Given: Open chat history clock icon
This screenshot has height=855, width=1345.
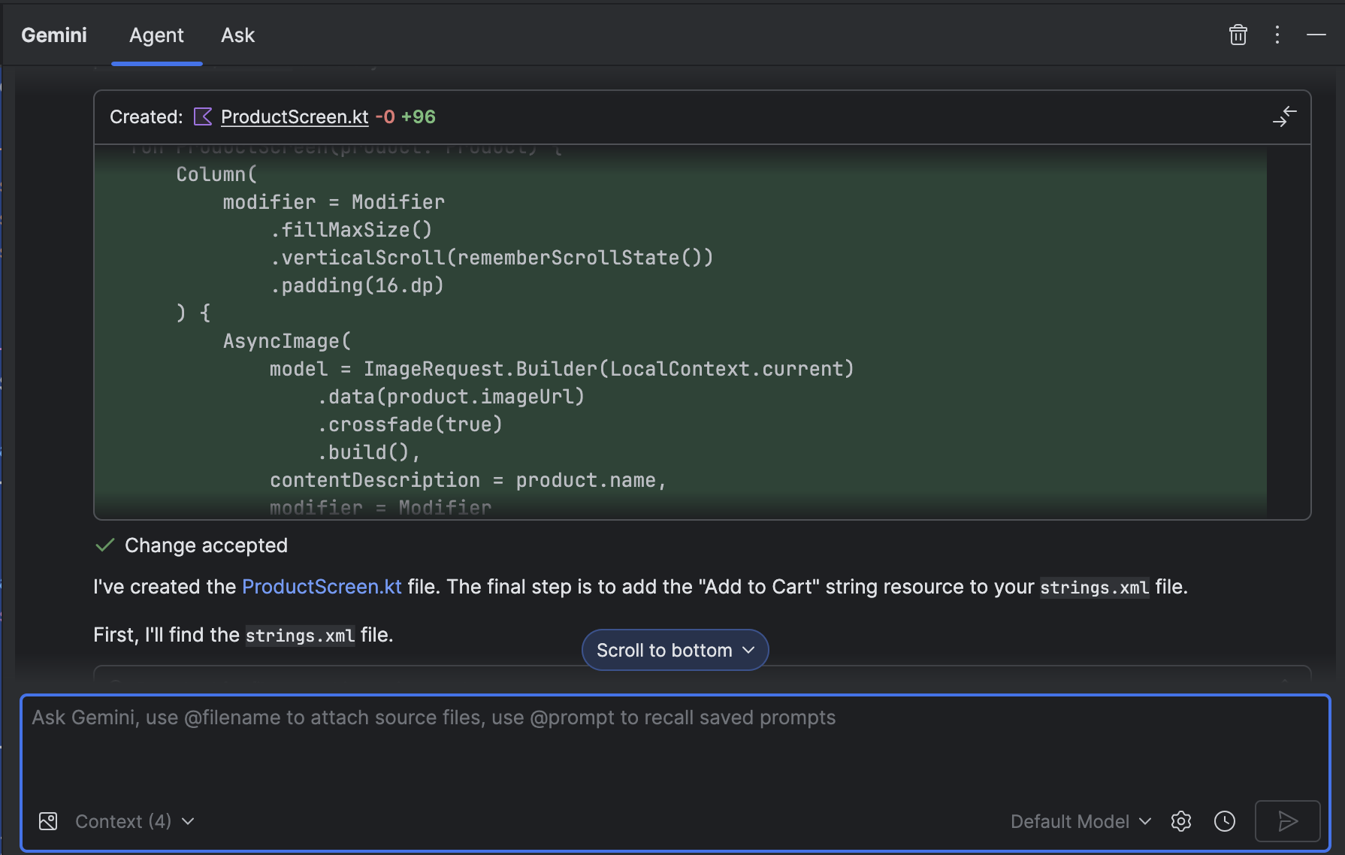Looking at the screenshot, I should coord(1224,821).
